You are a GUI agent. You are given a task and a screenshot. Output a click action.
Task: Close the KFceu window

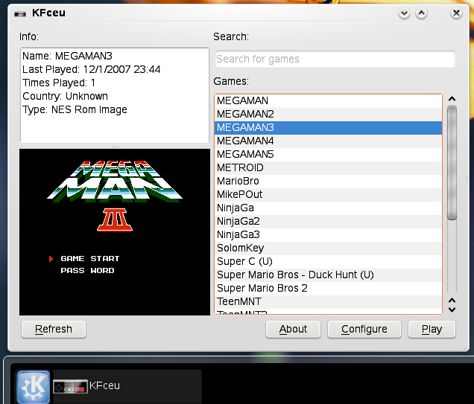[456, 13]
